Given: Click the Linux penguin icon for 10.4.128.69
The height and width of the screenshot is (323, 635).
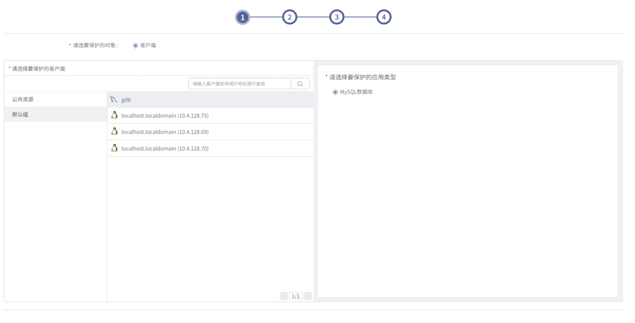Looking at the screenshot, I should coord(114,131).
